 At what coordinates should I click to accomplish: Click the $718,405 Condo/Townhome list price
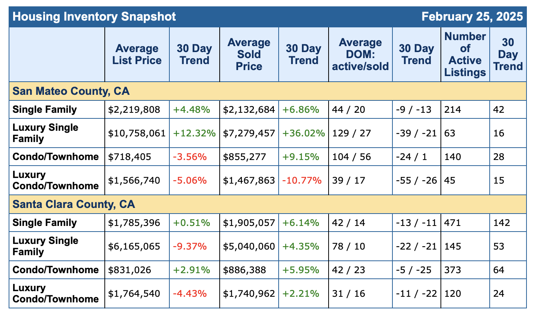tap(130, 157)
